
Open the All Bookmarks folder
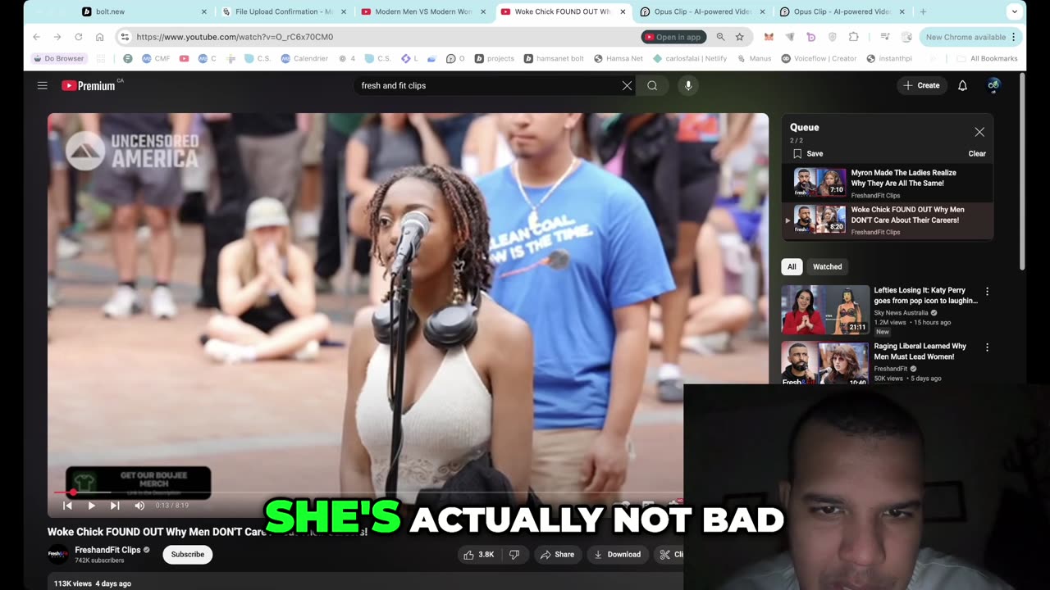[987, 58]
